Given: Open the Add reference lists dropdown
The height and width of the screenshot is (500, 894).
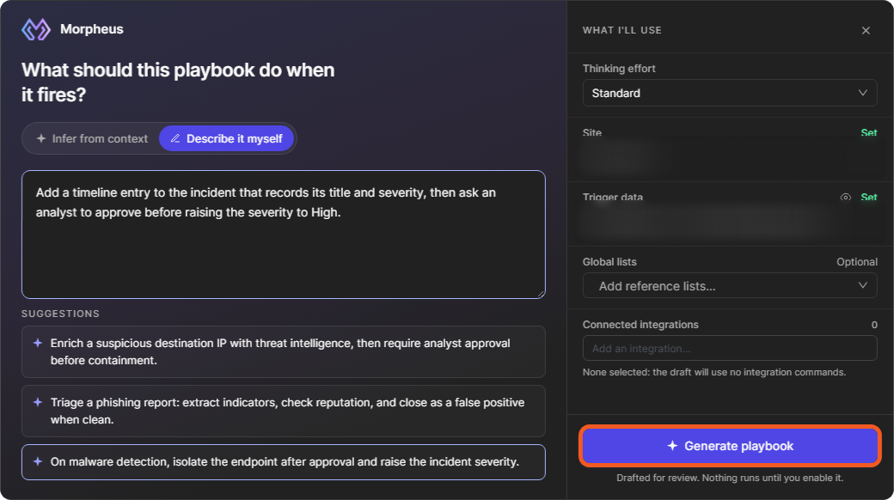Looking at the screenshot, I should coord(729,285).
